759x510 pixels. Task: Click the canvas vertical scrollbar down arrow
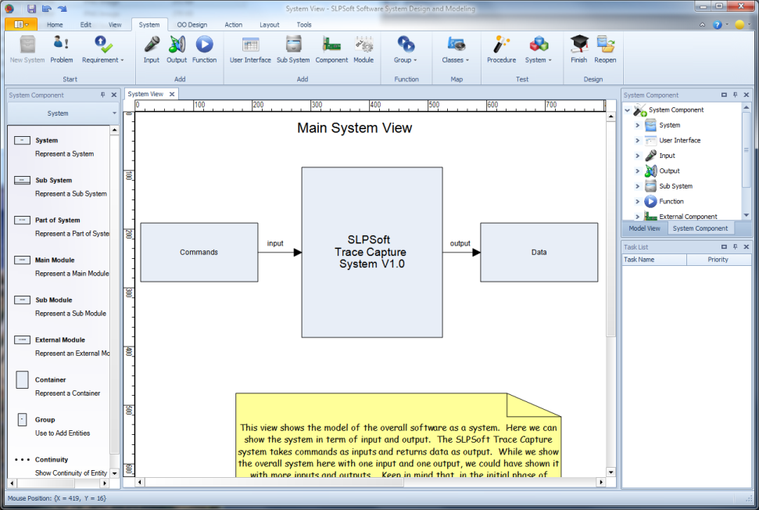click(x=611, y=472)
